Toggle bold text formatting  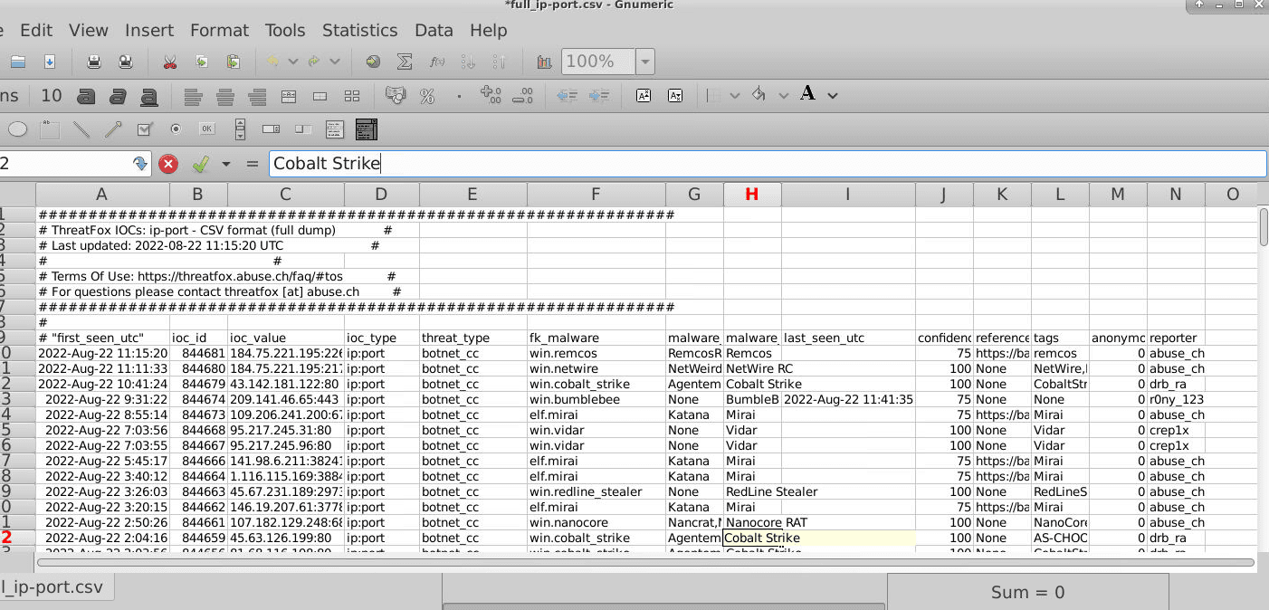click(x=86, y=95)
